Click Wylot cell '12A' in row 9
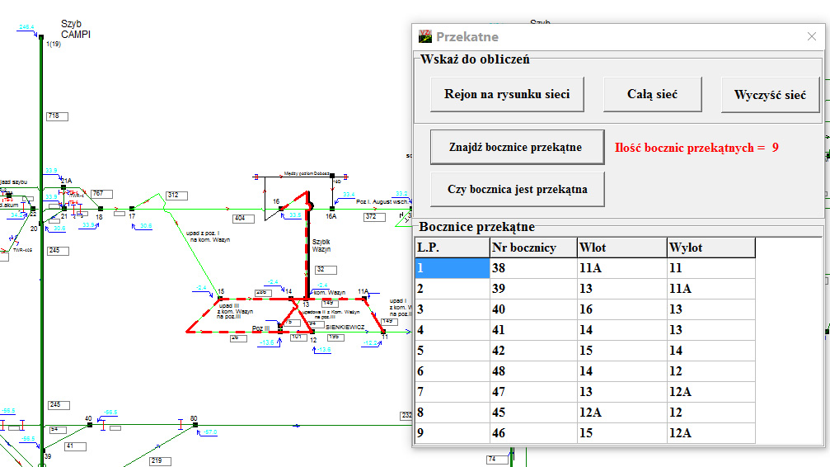Image resolution: width=830 pixels, height=467 pixels. 711,434
